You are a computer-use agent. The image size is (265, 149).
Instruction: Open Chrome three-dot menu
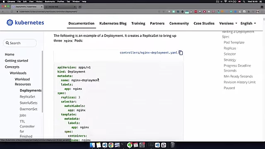coord(262,12)
